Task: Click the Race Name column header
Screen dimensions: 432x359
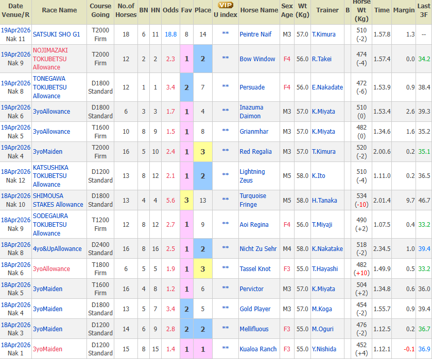Action: (59, 10)
